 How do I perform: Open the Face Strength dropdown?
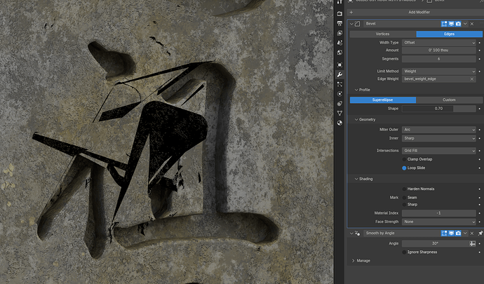tap(439, 222)
